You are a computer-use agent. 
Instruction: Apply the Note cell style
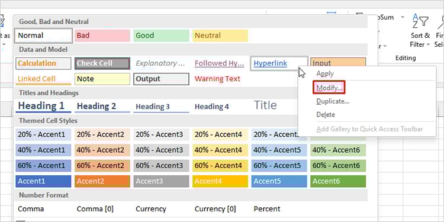(102, 79)
